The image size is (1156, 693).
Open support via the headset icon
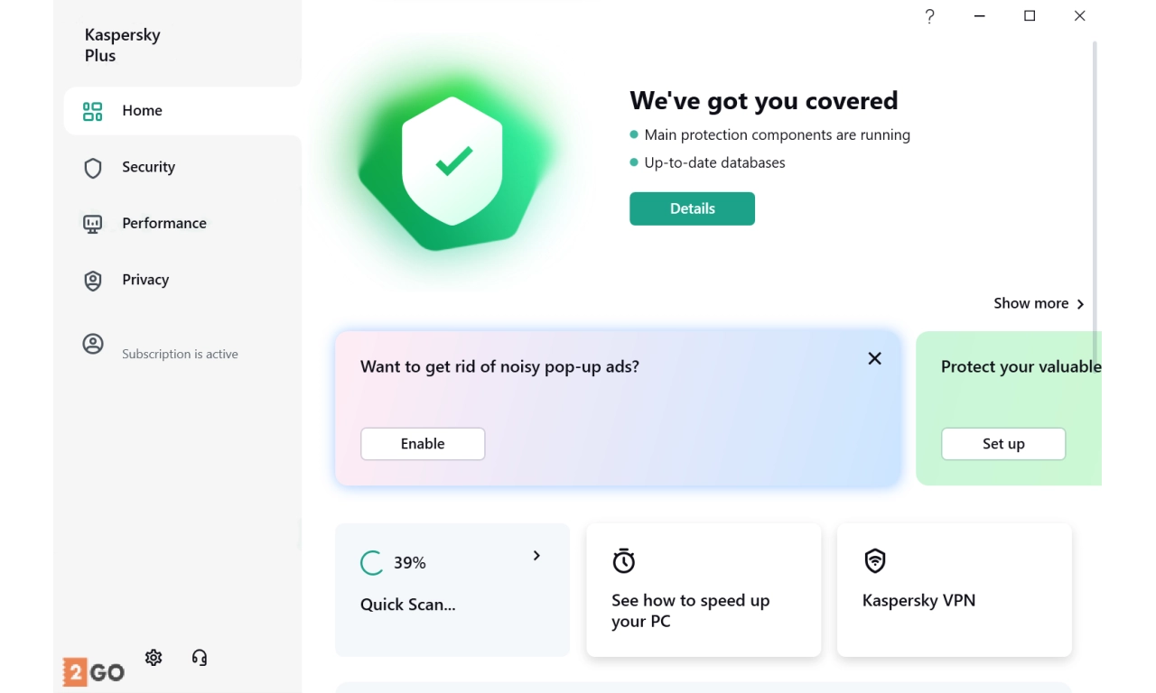[200, 658]
